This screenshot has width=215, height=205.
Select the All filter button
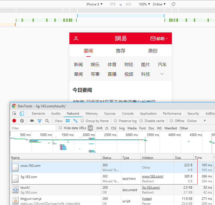click(x=90, y=128)
